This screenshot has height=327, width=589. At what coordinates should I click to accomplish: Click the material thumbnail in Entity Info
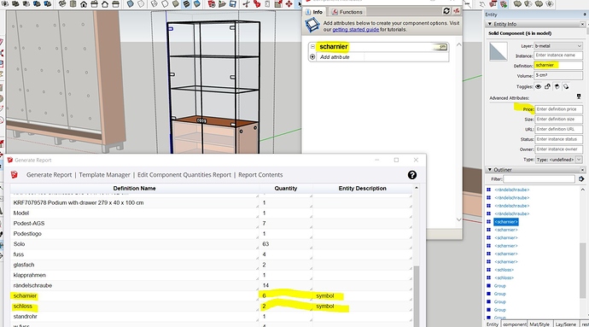point(499,50)
